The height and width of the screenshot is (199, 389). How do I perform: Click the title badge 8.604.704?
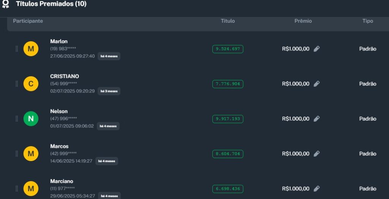pyautogui.click(x=228, y=154)
